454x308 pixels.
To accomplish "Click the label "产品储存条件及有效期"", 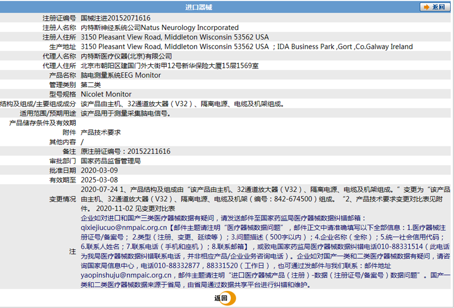I will [x=43, y=123].
